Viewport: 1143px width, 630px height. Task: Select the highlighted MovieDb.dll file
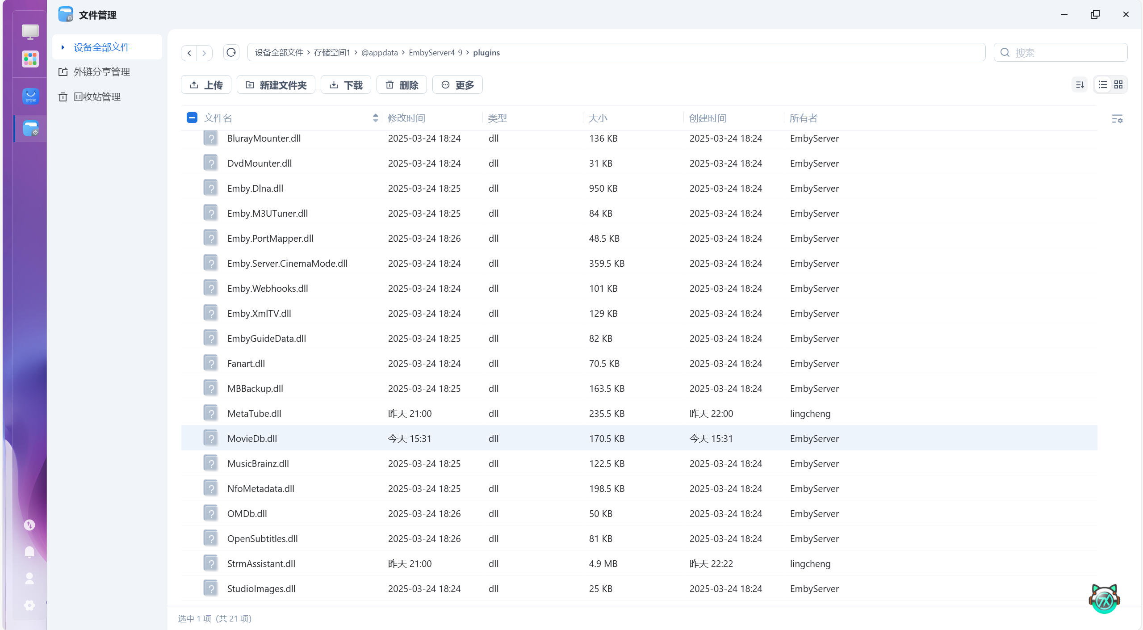[639, 438]
